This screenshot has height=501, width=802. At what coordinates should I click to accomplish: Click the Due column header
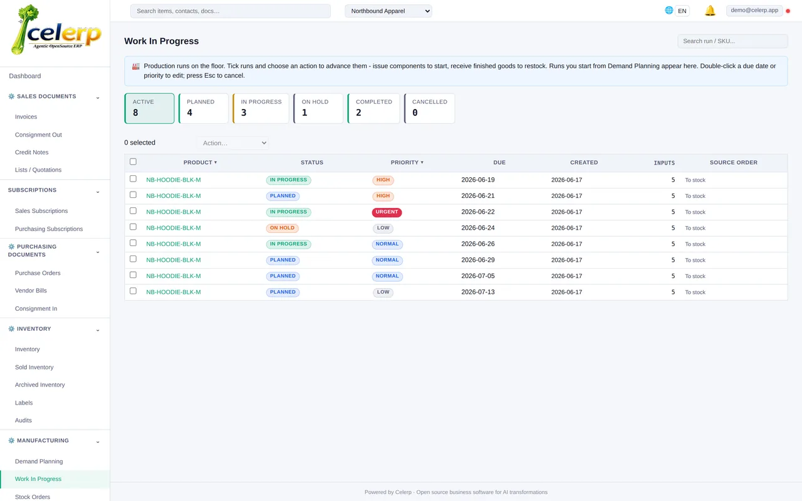coord(499,162)
